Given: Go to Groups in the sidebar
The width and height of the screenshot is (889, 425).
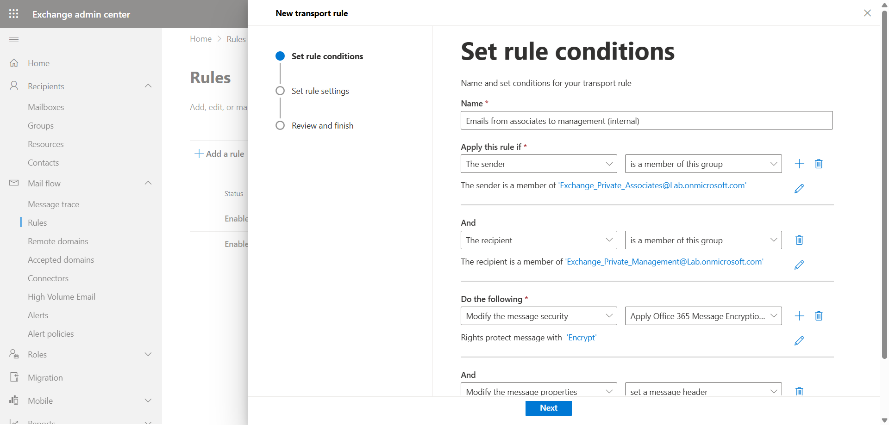Looking at the screenshot, I should [41, 125].
